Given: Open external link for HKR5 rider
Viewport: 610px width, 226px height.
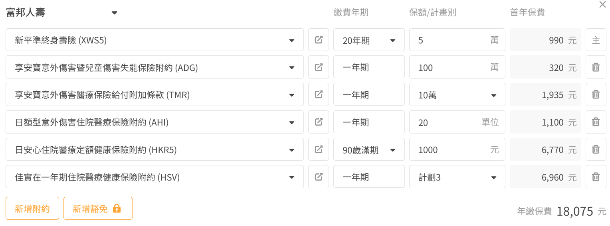Looking at the screenshot, I should pos(319,149).
